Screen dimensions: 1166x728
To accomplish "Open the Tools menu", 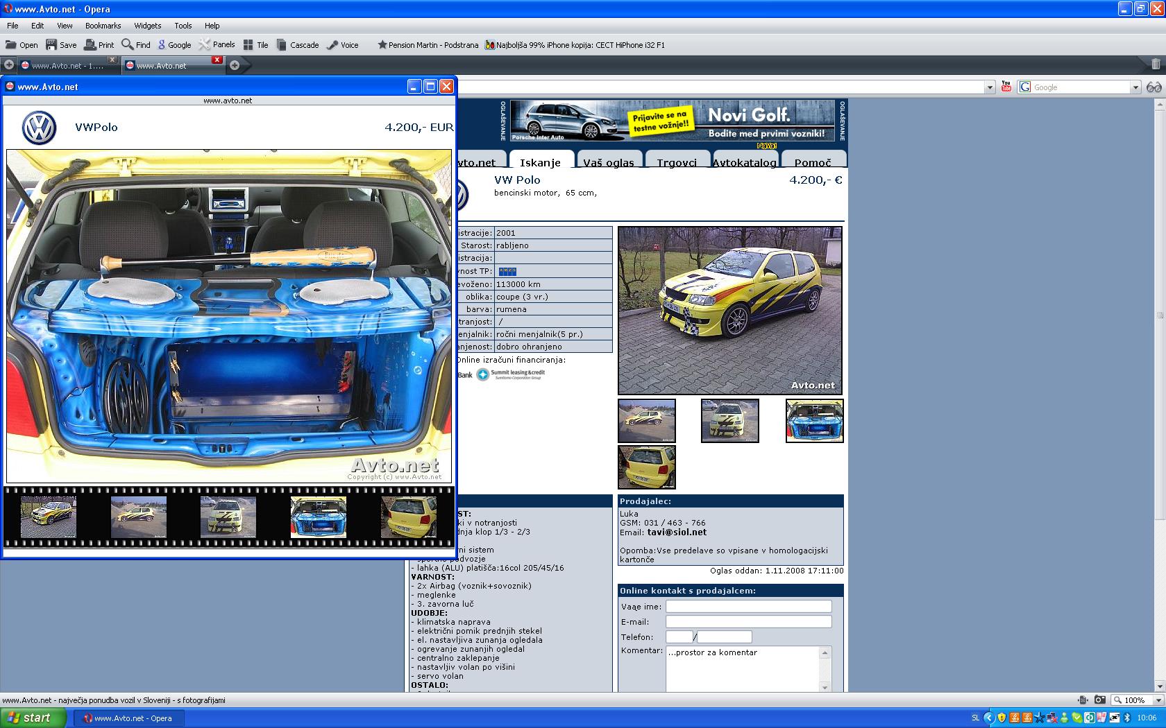I will coord(183,26).
